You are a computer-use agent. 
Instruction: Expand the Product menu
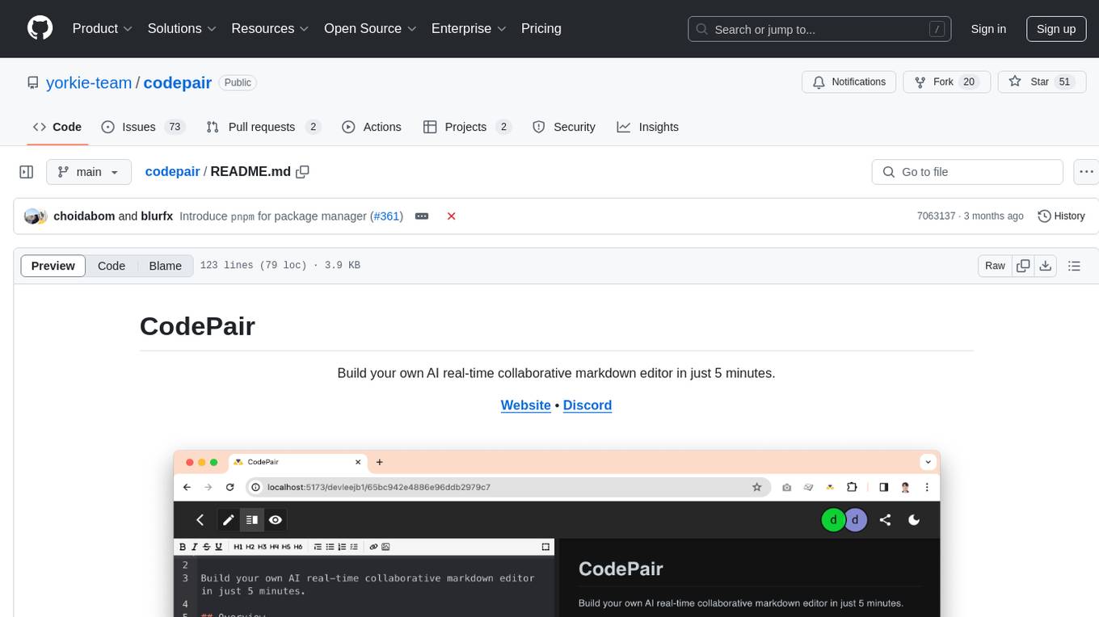(x=103, y=28)
